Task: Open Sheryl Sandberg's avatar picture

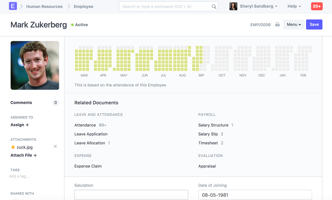Action: point(233,6)
